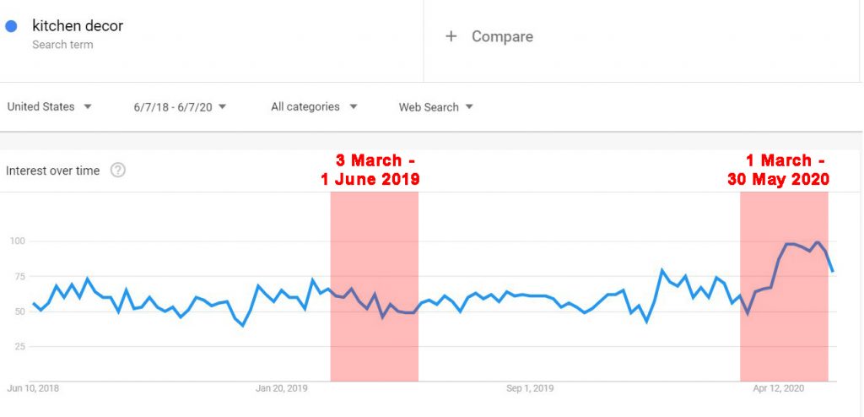Click the kitchen decor search term
Image resolution: width=864 pixels, height=417 pixels.
(78, 25)
